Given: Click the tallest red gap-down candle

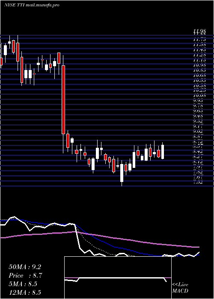Looking at the screenshot, I should pos(63,100).
